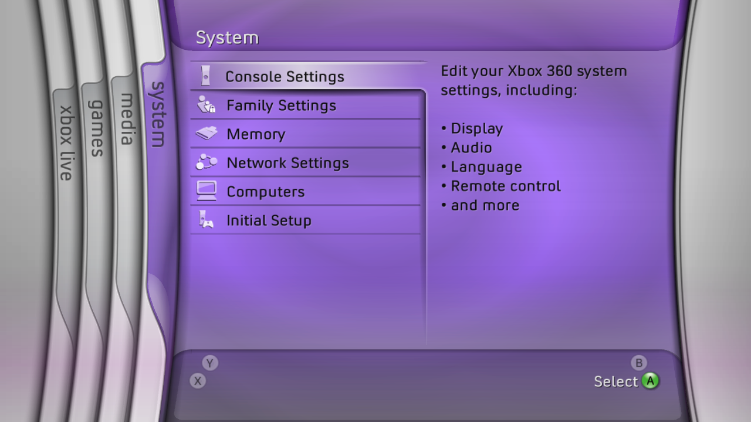Image resolution: width=751 pixels, height=422 pixels.
Task: Open the Memory menu entry
Action: click(x=306, y=134)
